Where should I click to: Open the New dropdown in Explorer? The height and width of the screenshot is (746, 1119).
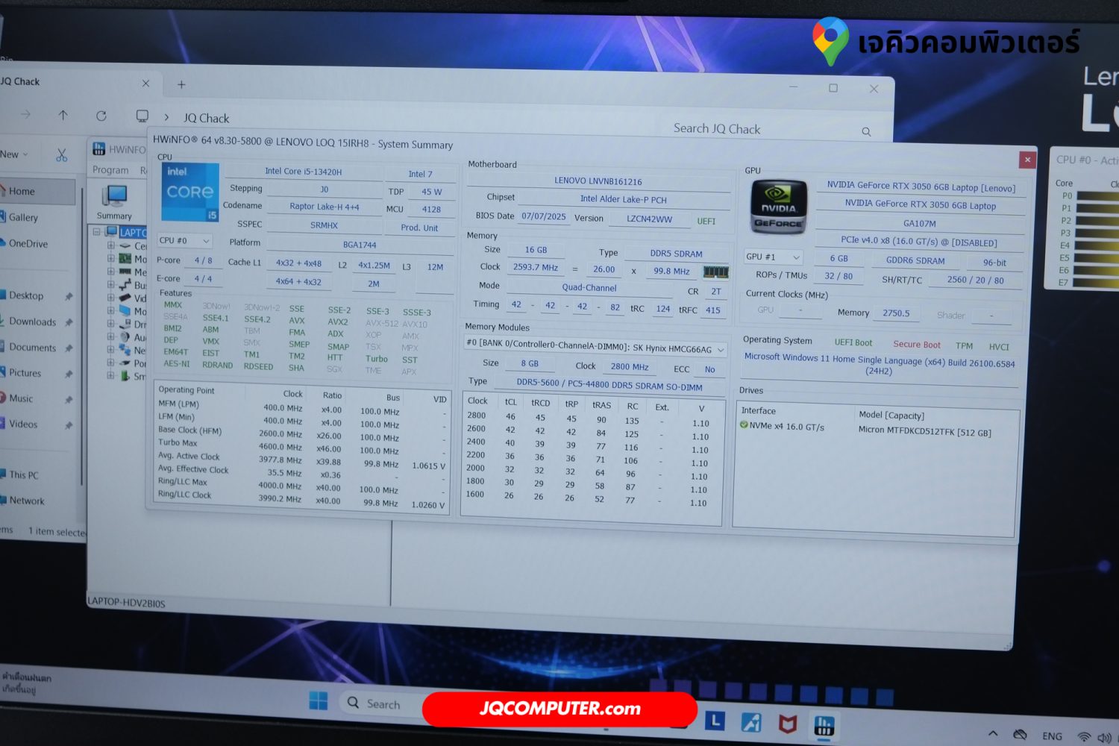click(14, 154)
